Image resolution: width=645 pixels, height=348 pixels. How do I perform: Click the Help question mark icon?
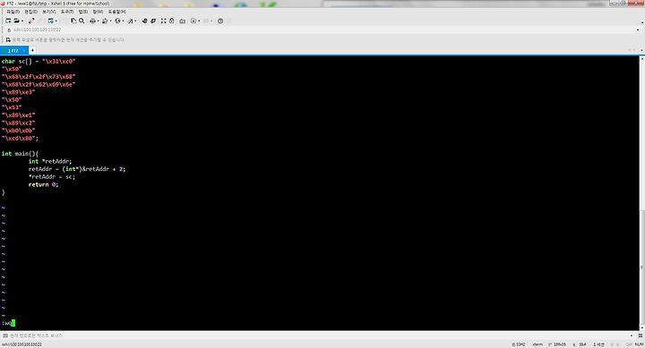[220, 21]
